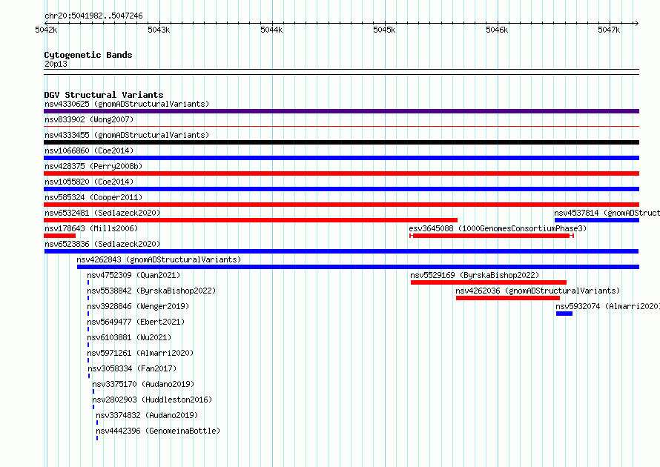Viewport: 660px width, 467px height.
Task: Open nsv3928846 (Wenger2019) label
Action: pyautogui.click(x=138, y=306)
